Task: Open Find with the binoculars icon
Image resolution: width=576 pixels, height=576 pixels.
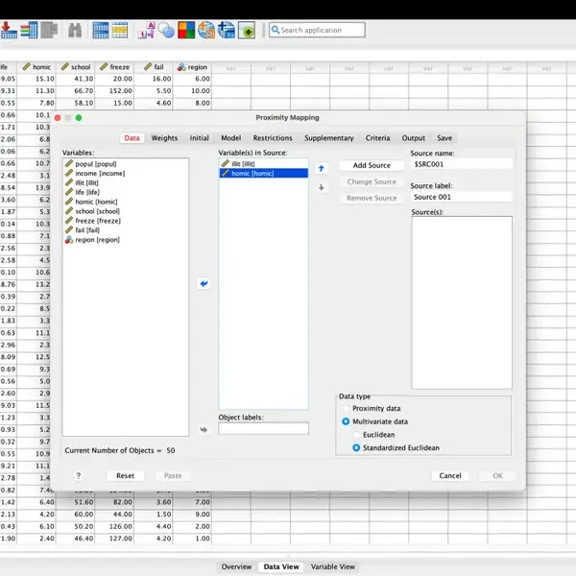Action: click(75, 30)
